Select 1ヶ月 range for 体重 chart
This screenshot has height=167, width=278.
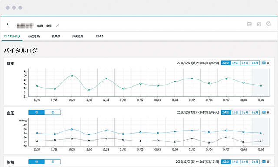coord(235,63)
